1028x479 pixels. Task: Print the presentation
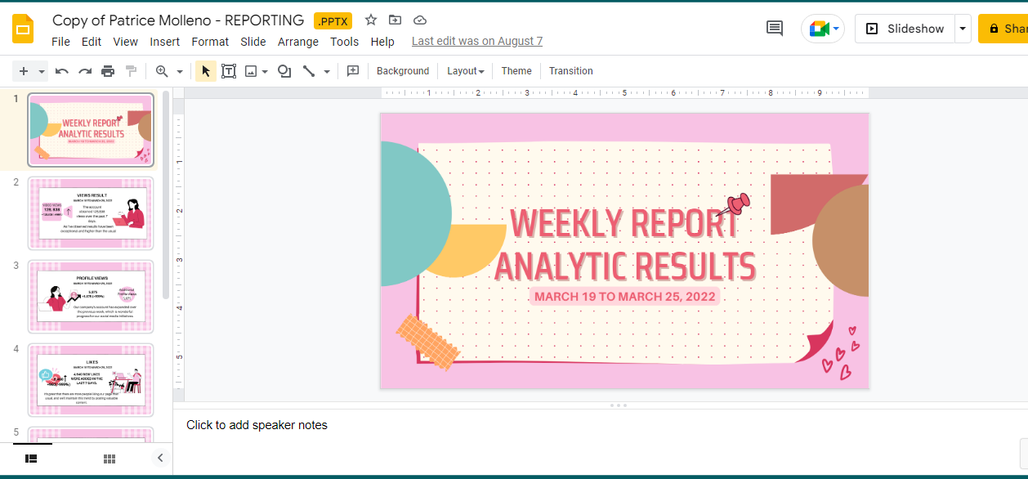(x=108, y=71)
